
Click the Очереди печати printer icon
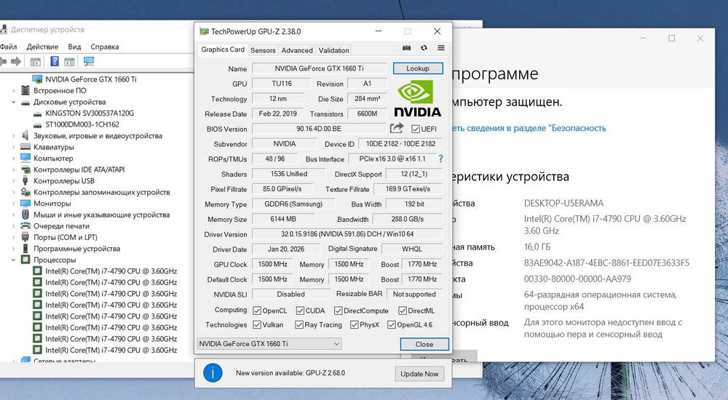pyautogui.click(x=25, y=226)
